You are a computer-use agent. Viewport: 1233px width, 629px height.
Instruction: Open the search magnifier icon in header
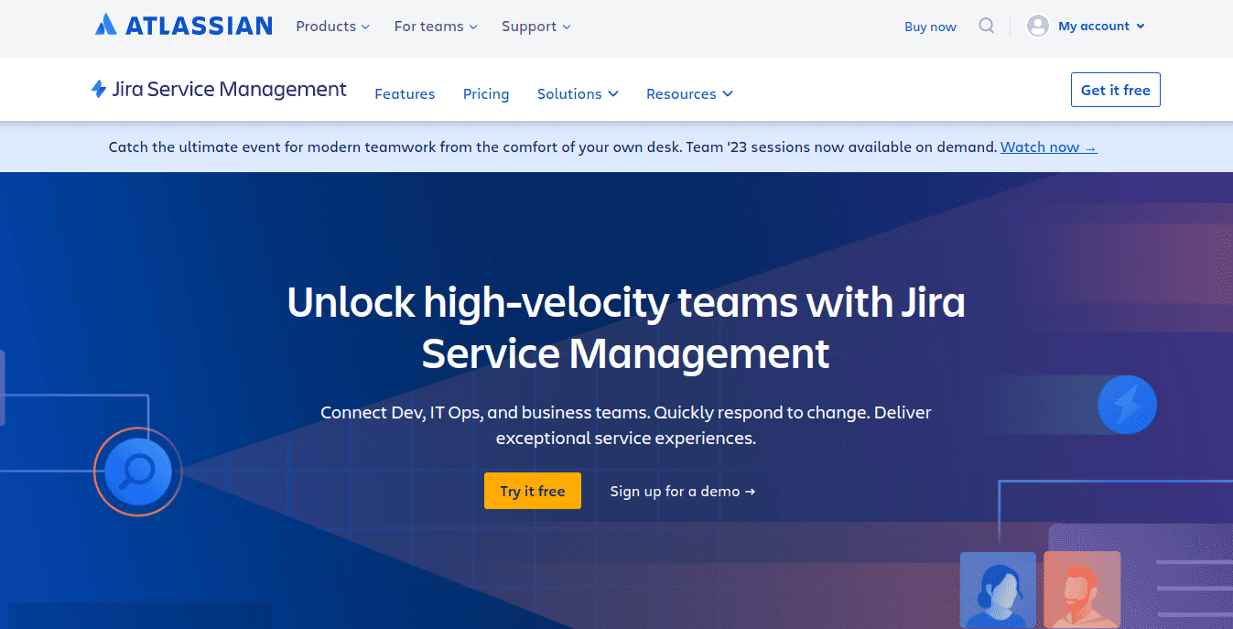[x=986, y=26]
